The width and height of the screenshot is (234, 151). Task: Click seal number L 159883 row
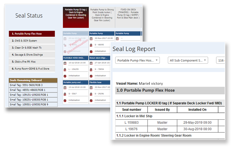coord(131,123)
